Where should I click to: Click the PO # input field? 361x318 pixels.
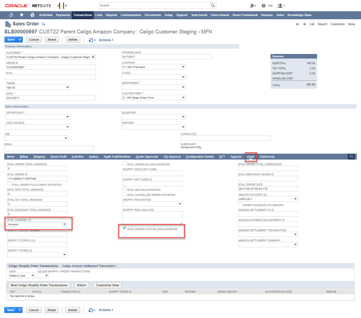51,77
